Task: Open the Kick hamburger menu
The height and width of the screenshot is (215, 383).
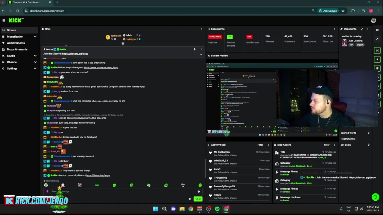Action: pos(4,20)
